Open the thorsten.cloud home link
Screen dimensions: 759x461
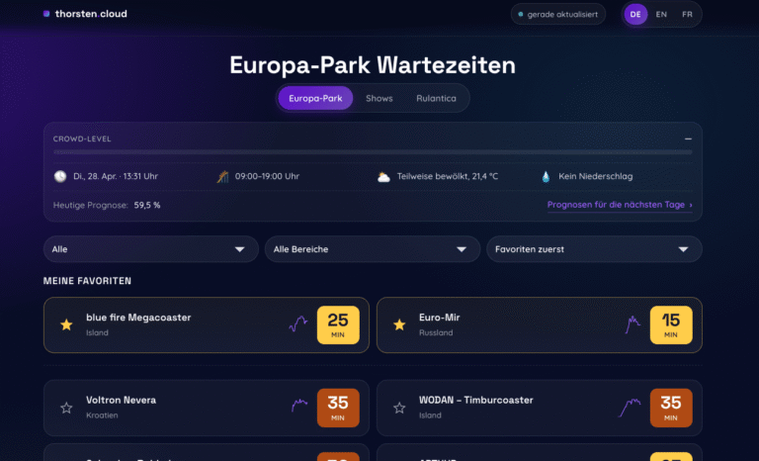coord(85,14)
